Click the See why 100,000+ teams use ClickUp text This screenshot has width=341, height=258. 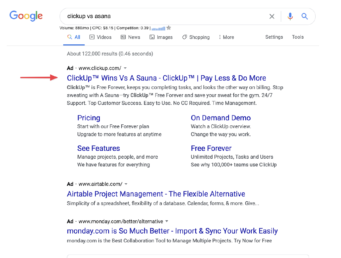234,165
